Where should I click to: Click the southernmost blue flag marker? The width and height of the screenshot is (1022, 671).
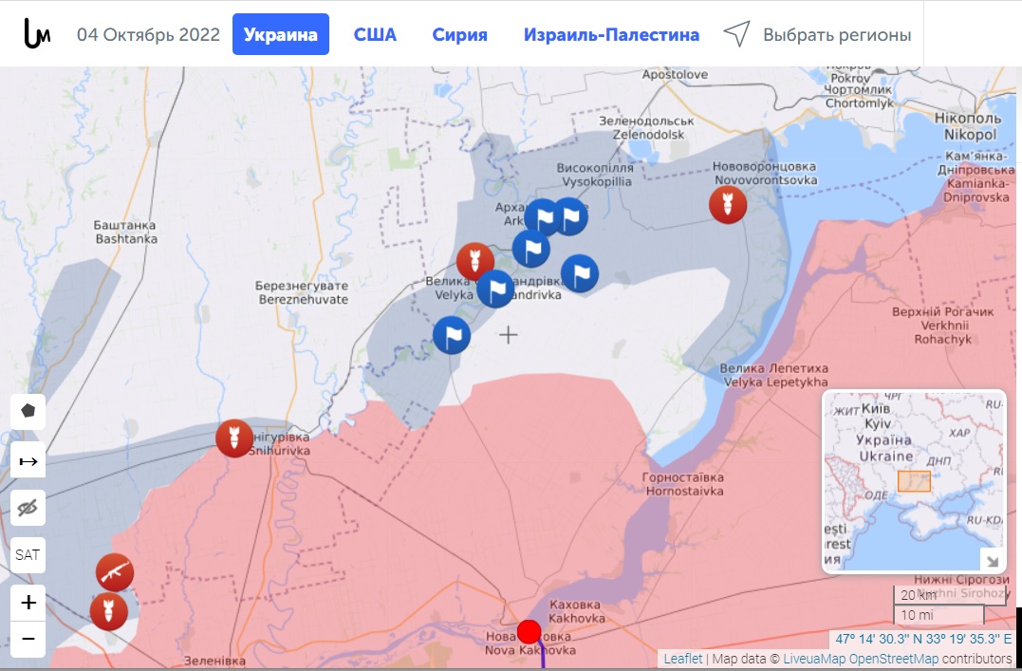(452, 335)
